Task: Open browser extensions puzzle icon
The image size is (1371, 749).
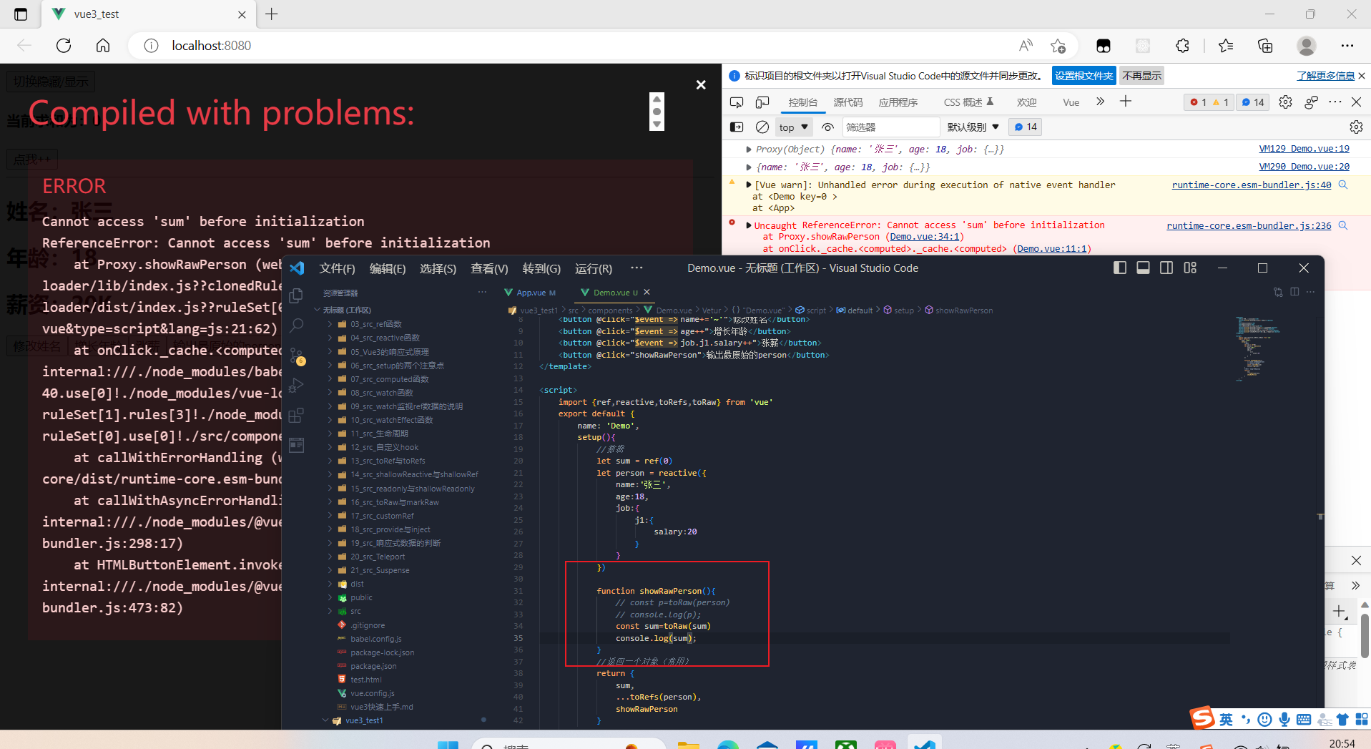Action: [x=1182, y=46]
